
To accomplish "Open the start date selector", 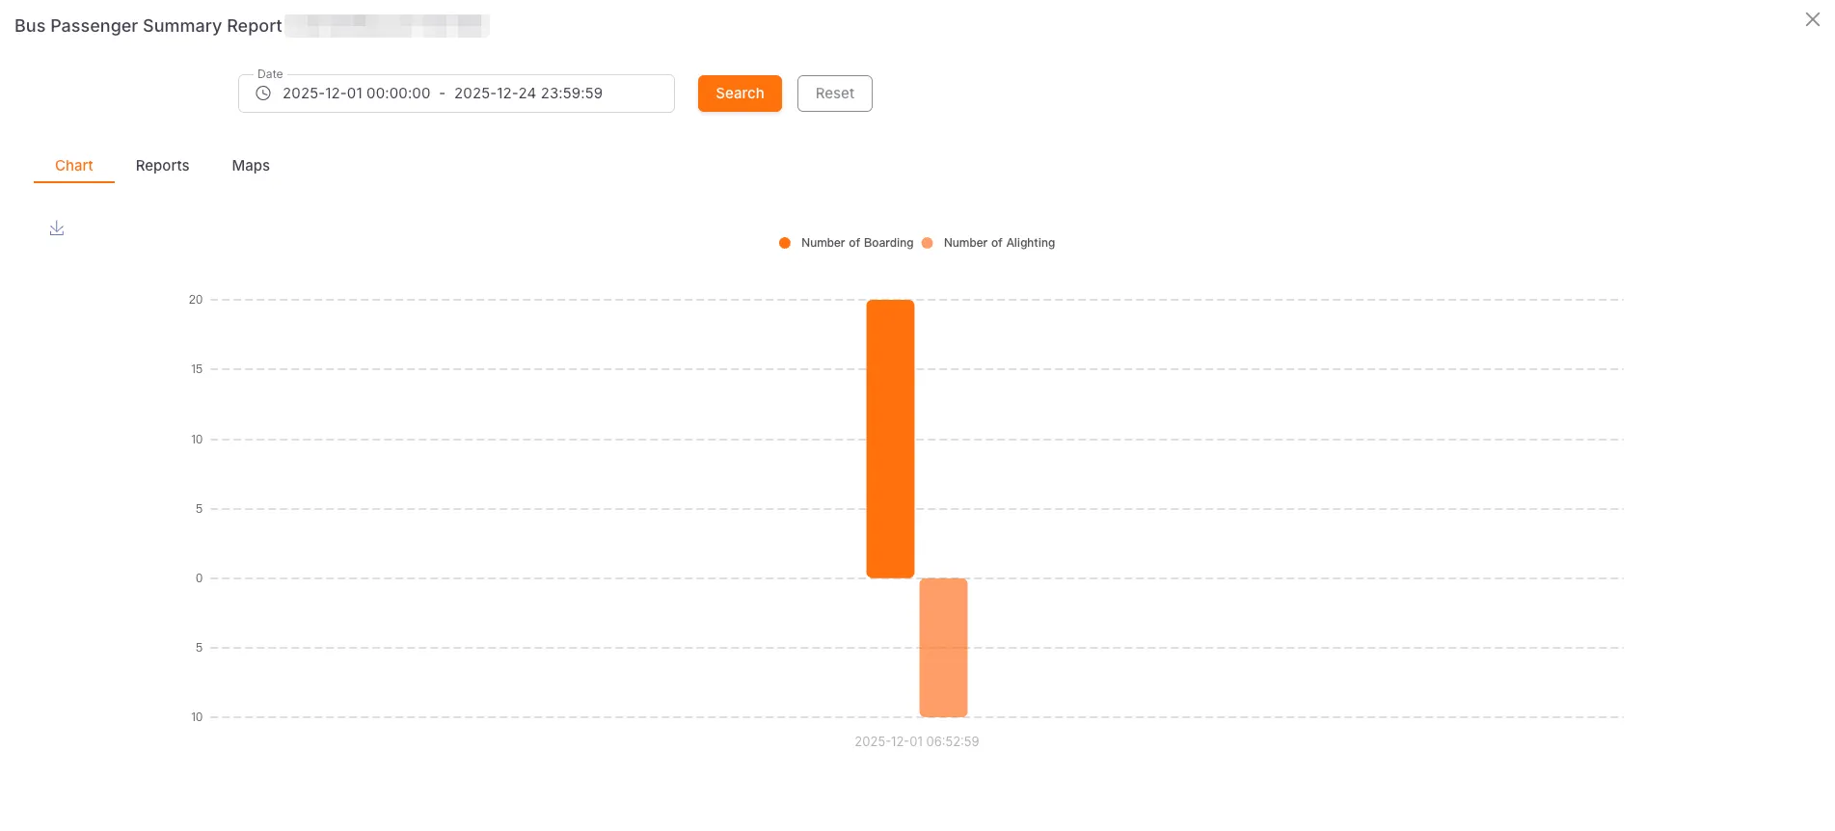I will point(356,93).
